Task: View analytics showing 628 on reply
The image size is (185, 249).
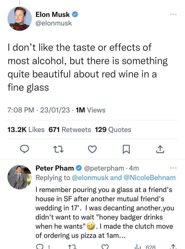Action: [145, 247]
